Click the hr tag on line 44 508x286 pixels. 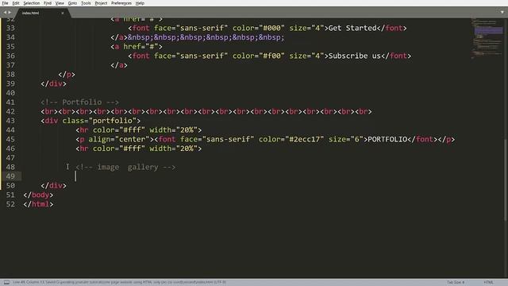coord(139,130)
